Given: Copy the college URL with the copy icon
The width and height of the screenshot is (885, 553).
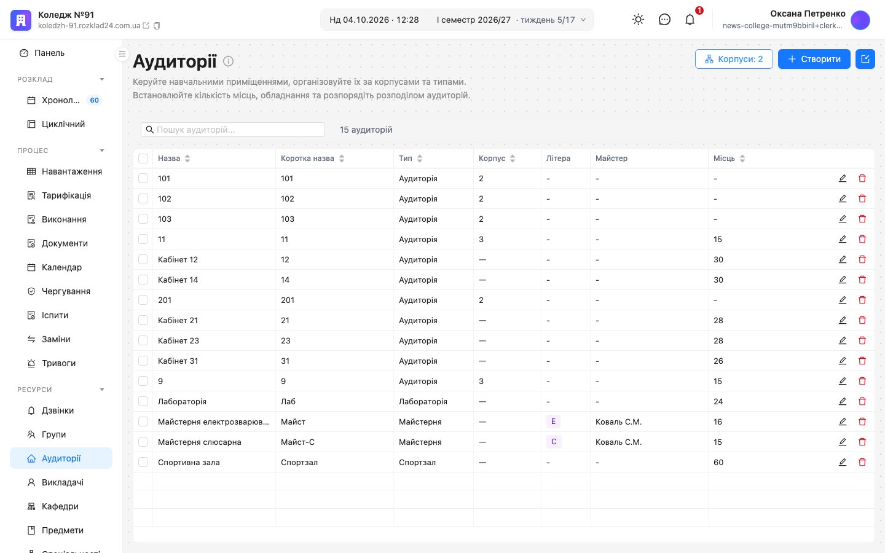Looking at the screenshot, I should click(x=157, y=26).
